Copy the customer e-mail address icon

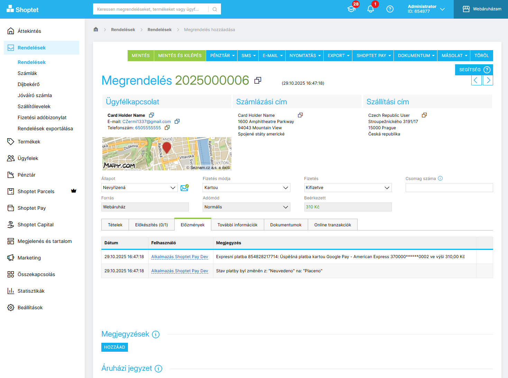(x=177, y=121)
